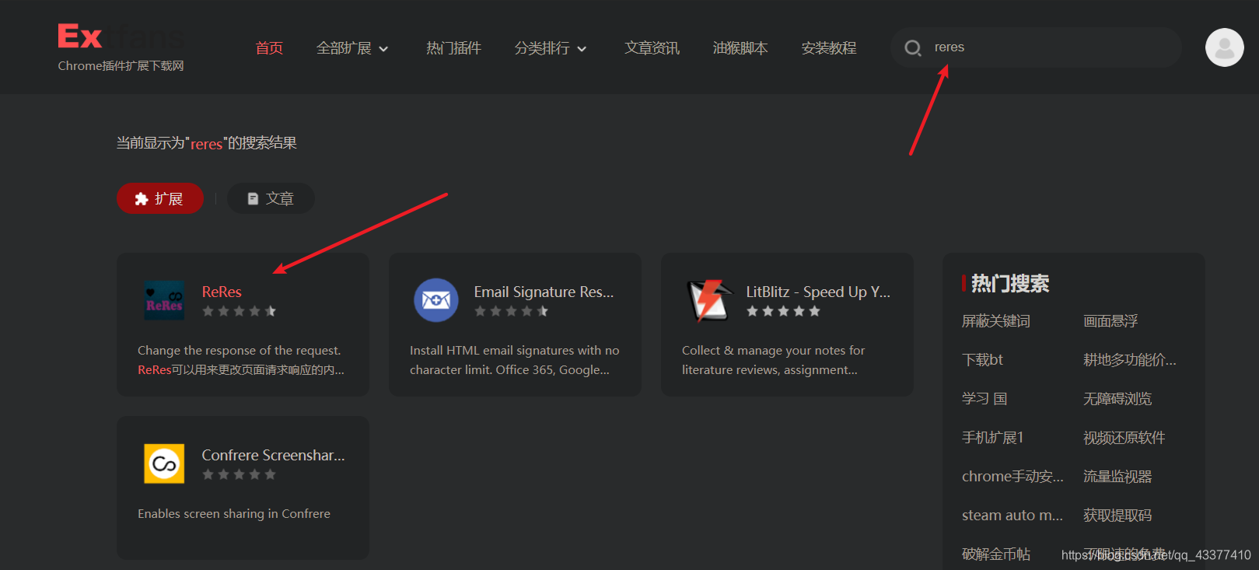
Task: Open 热门插件 in the navigation
Action: (x=453, y=48)
